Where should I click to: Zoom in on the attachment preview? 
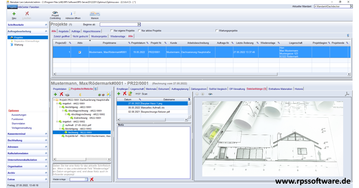[203, 94]
